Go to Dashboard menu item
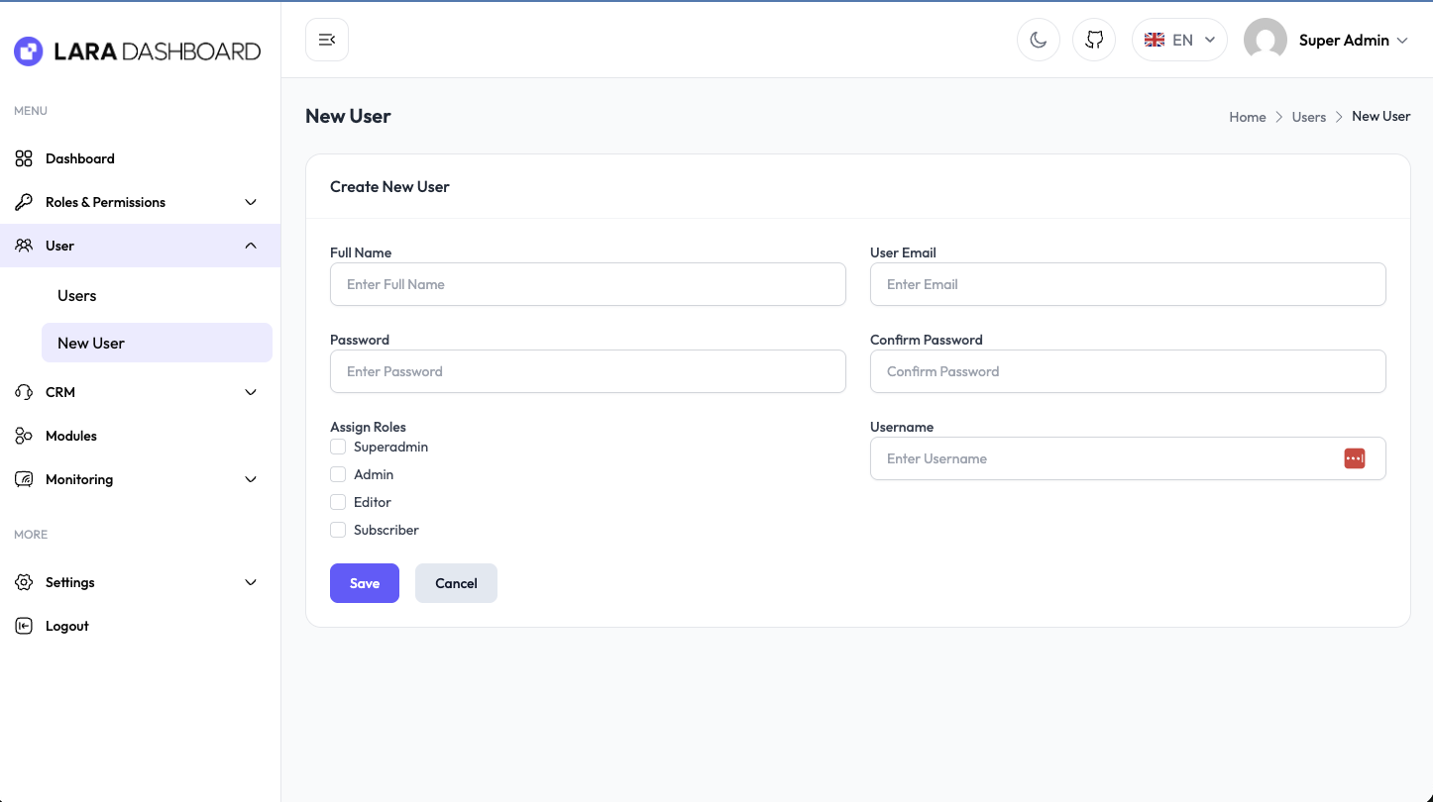 tap(79, 158)
